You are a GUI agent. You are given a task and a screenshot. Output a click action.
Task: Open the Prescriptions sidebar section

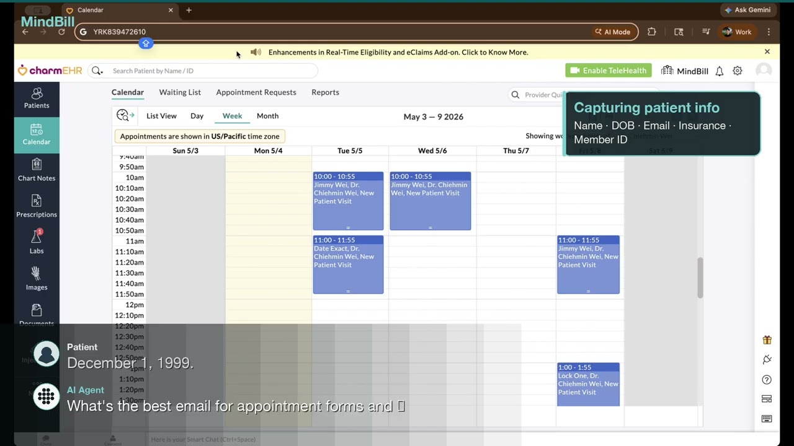[x=37, y=207]
